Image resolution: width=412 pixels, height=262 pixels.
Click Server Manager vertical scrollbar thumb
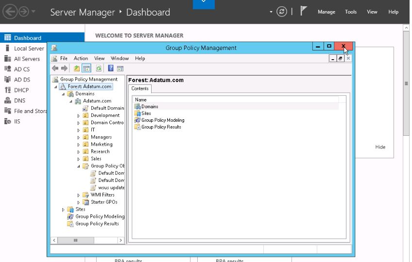tap(406, 83)
